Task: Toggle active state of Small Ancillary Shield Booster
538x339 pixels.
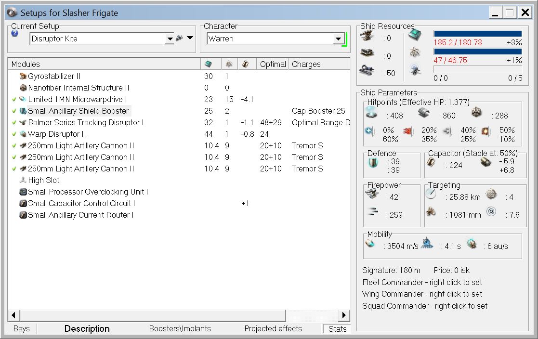Action: point(14,111)
